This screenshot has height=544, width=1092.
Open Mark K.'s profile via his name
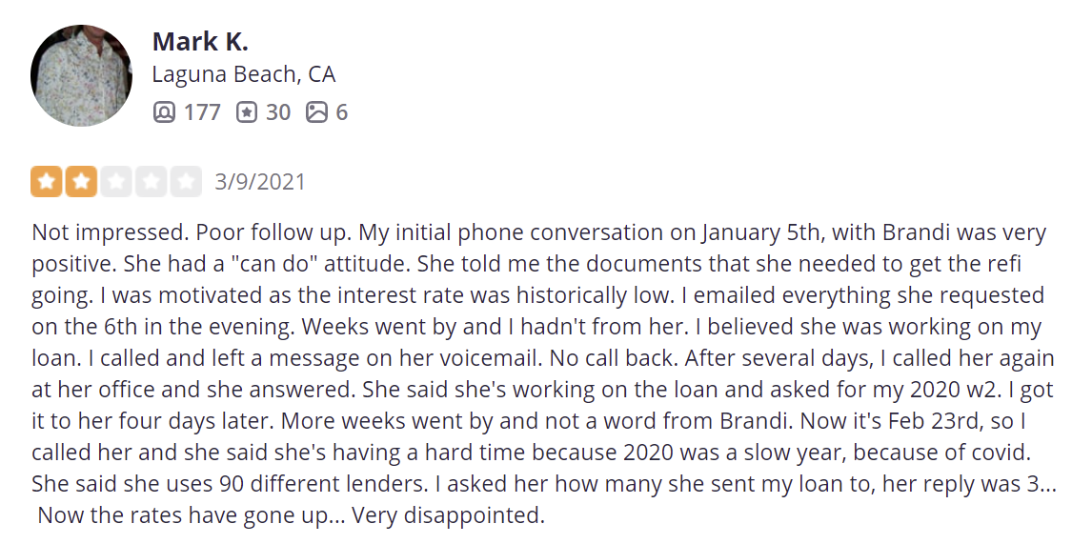click(x=199, y=42)
